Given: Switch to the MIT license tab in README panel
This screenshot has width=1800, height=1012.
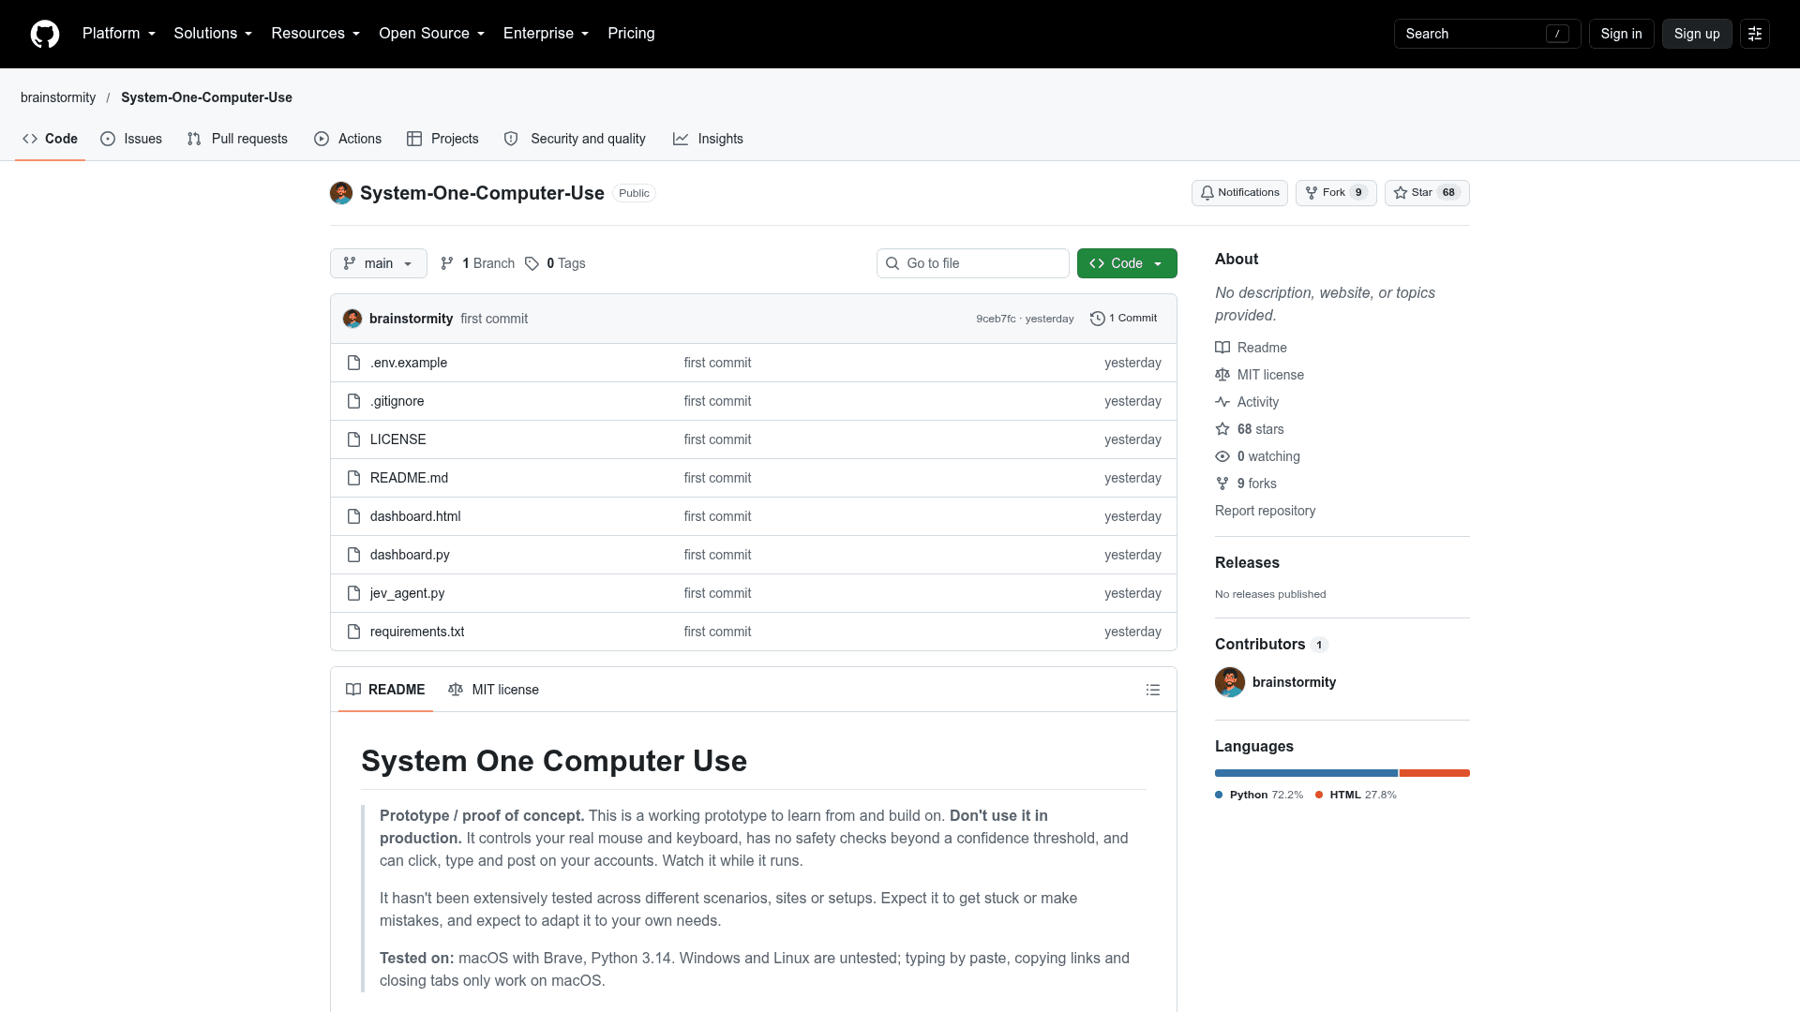Looking at the screenshot, I should coord(493,690).
